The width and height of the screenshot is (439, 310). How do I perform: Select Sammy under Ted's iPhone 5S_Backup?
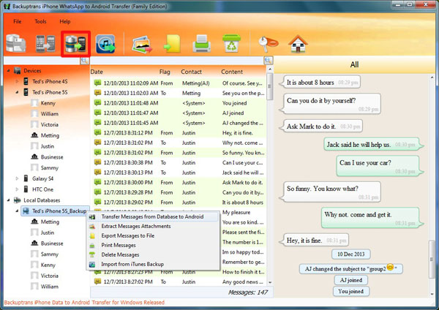tap(50, 254)
